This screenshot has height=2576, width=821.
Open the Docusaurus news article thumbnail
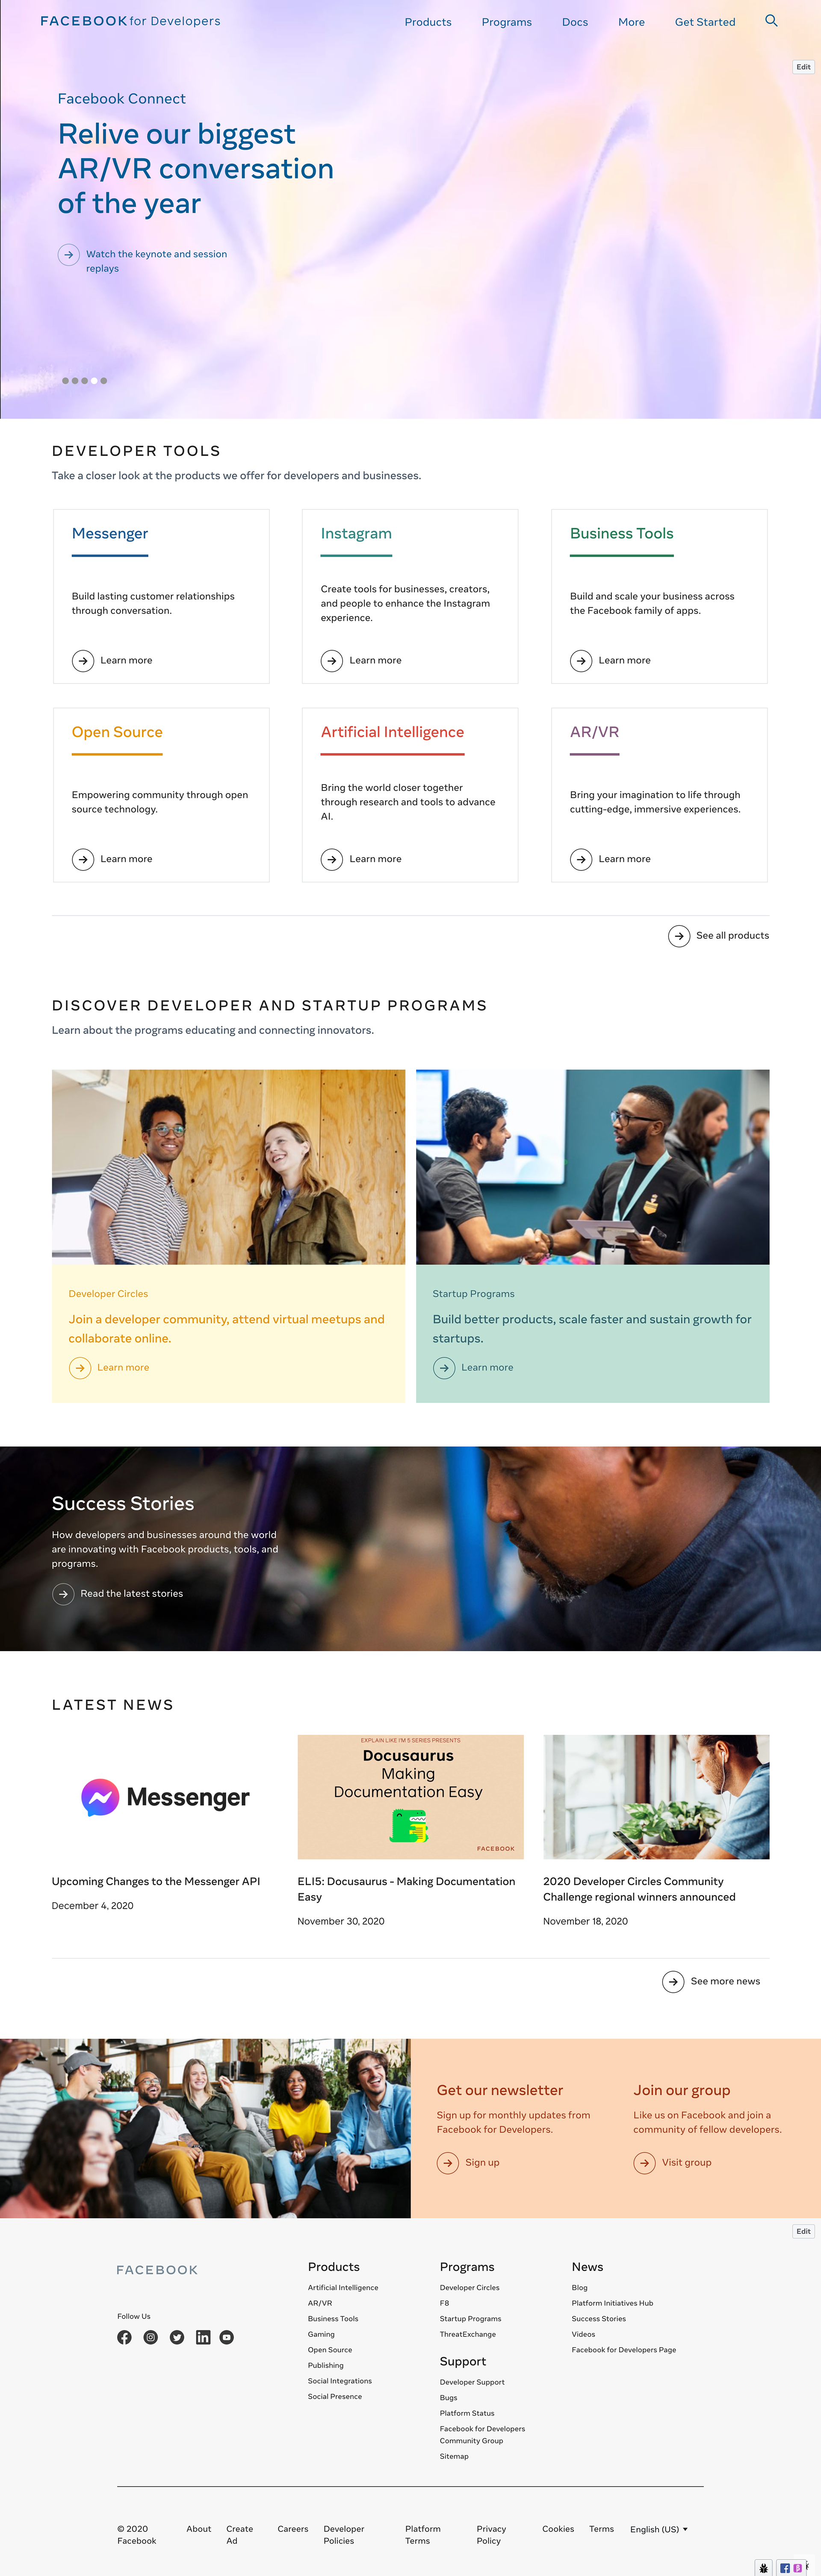[411, 1797]
